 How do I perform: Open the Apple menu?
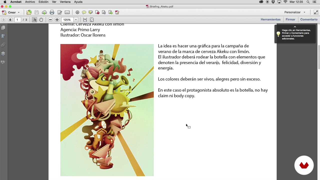(5, 2)
